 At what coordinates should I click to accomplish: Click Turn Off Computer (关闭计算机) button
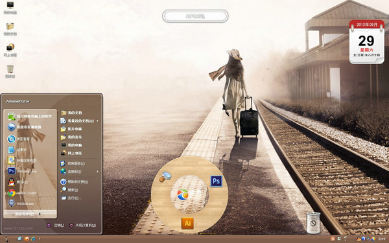(x=82, y=225)
